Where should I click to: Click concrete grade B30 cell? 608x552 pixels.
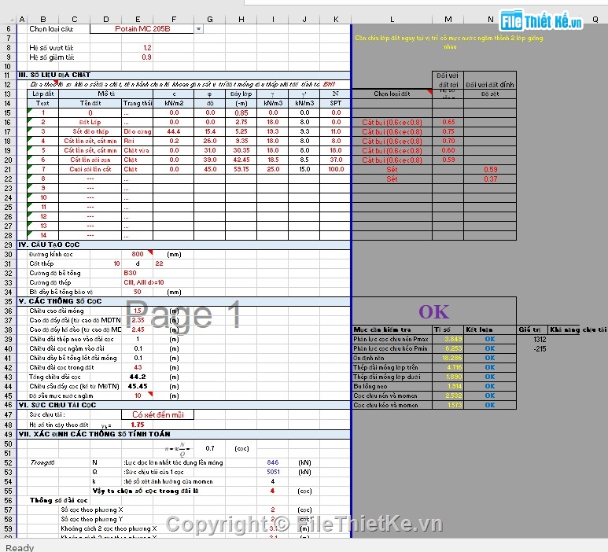coord(138,274)
